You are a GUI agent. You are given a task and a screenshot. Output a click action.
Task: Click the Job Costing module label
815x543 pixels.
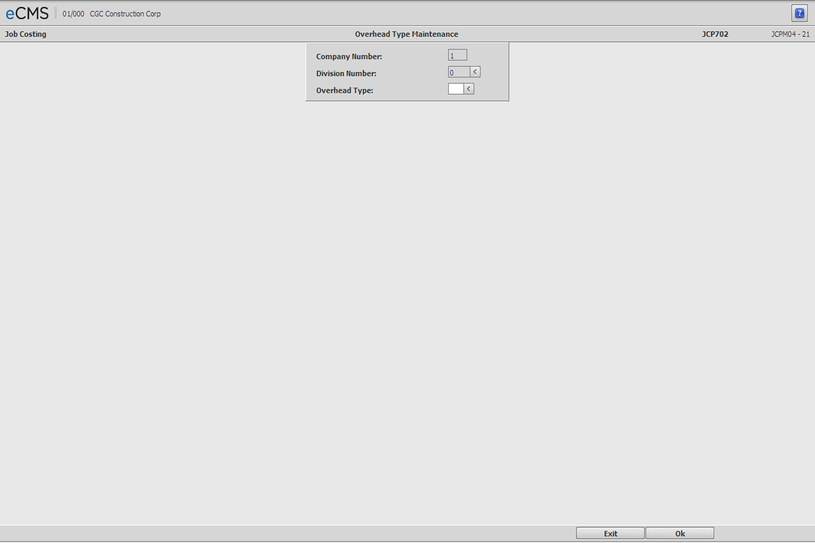pyautogui.click(x=25, y=34)
